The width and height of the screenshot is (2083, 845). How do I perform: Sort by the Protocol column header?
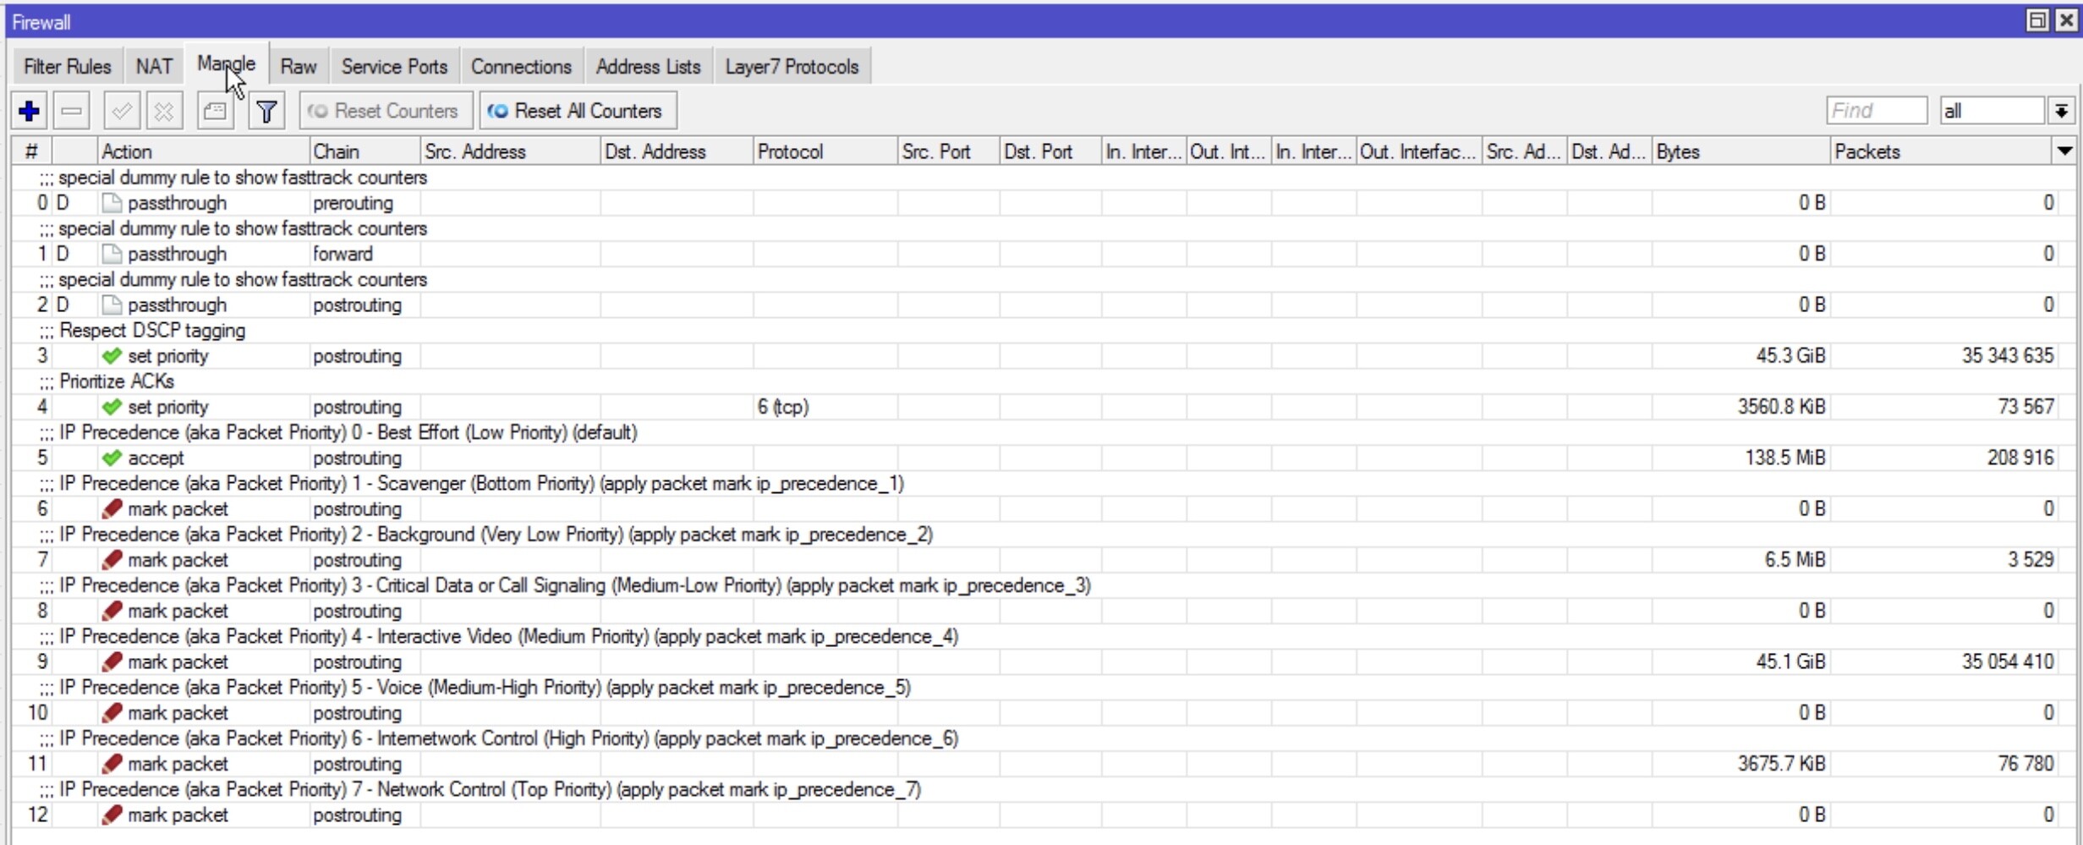pyautogui.click(x=825, y=151)
